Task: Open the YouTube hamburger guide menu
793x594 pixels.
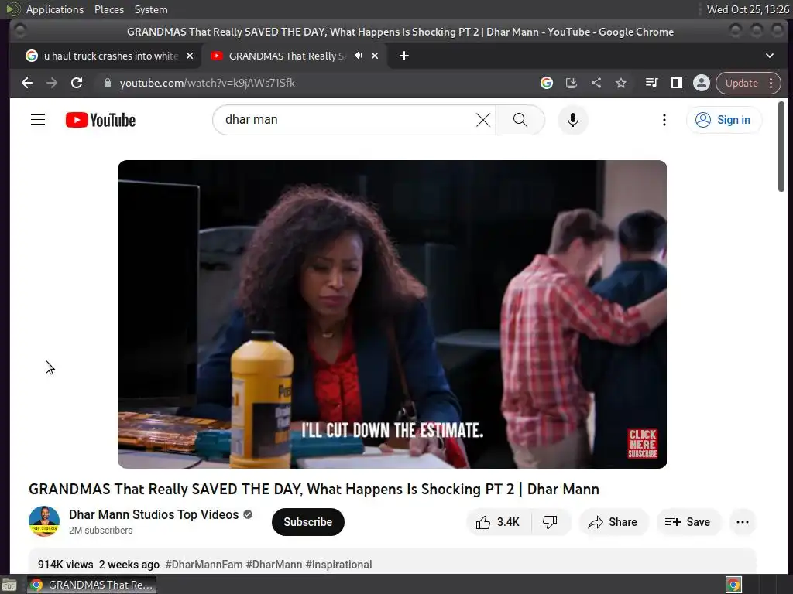Action: [38, 120]
